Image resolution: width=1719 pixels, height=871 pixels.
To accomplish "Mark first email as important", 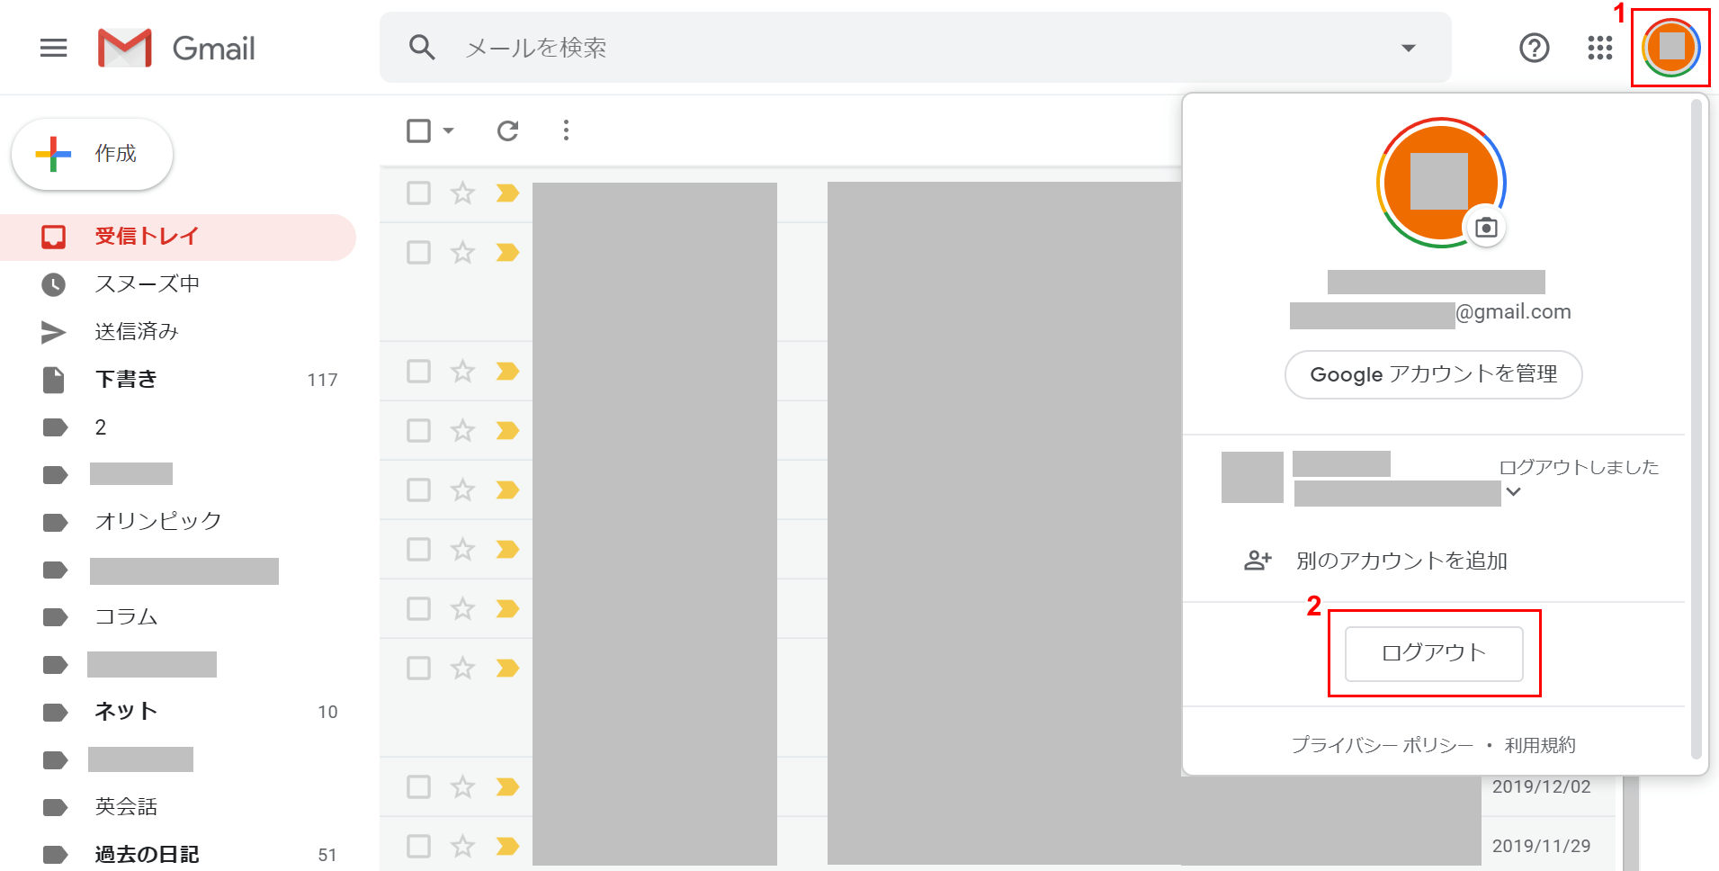I will tap(507, 193).
